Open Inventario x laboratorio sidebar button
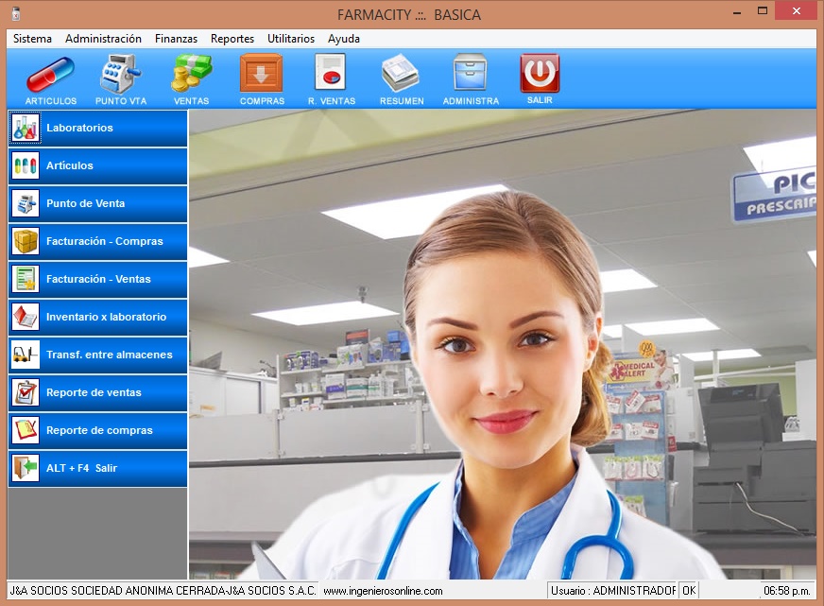The height and width of the screenshot is (606, 824). click(97, 317)
